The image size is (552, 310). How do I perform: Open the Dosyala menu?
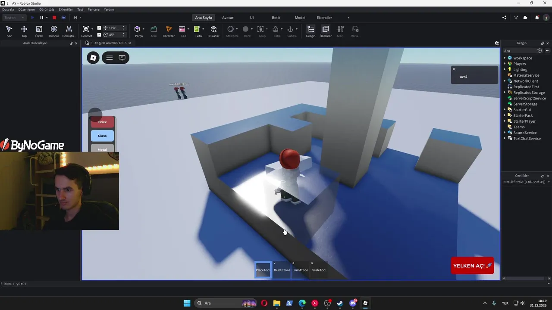click(8, 9)
